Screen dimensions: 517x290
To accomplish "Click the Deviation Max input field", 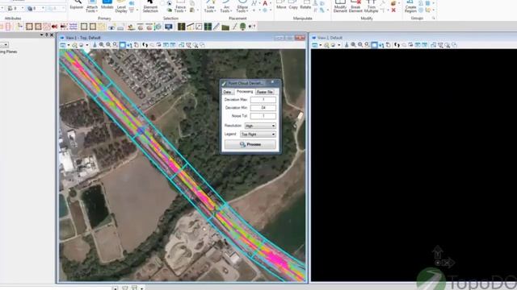I will [x=263, y=99].
